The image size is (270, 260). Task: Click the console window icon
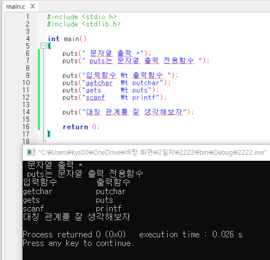coord(31,152)
